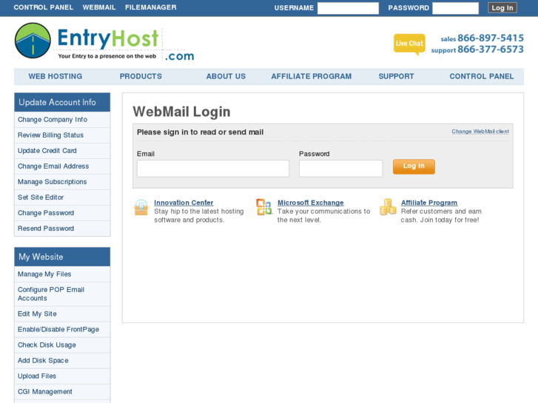Image resolution: width=538 pixels, height=403 pixels.
Task: Click the support phone number 866-377-6573
Action: pyautogui.click(x=491, y=50)
